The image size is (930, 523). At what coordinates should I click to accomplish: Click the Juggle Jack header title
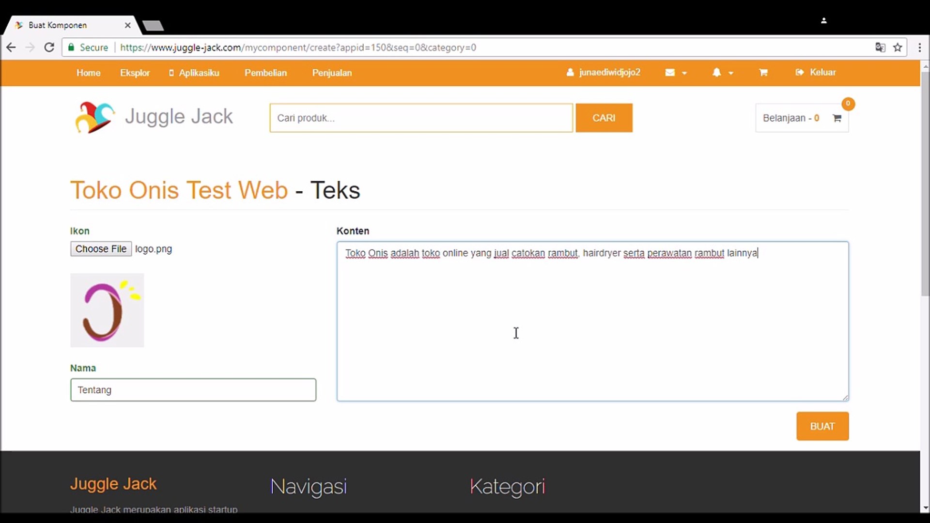pyautogui.click(x=179, y=117)
